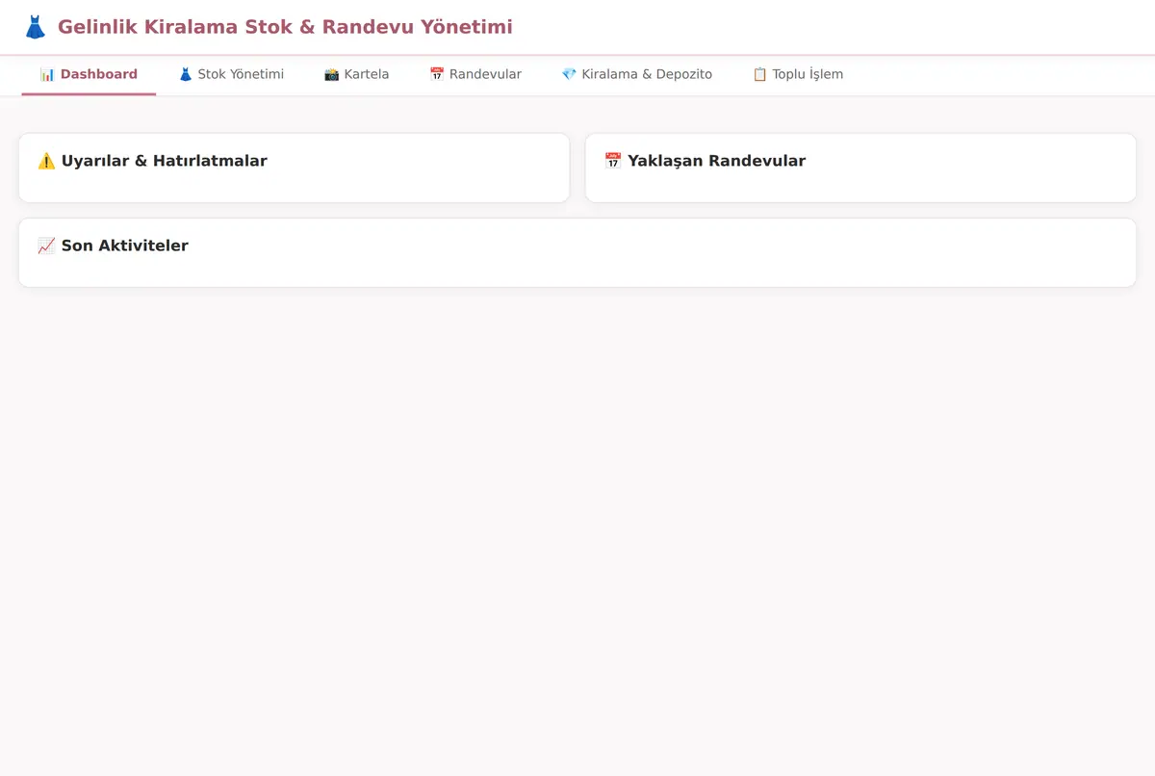Open Kiralama & Depozito tab
1155x776 pixels.
(x=637, y=74)
